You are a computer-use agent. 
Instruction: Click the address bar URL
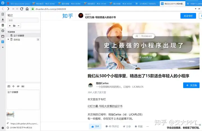coord(50,9)
